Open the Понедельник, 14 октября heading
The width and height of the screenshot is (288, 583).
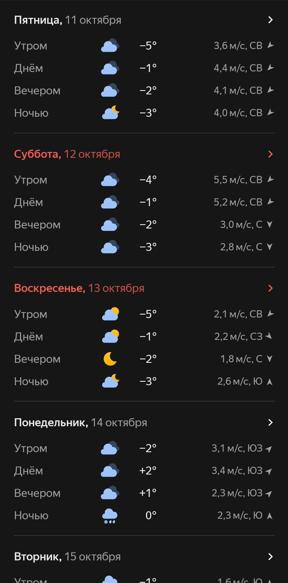[x=80, y=422]
